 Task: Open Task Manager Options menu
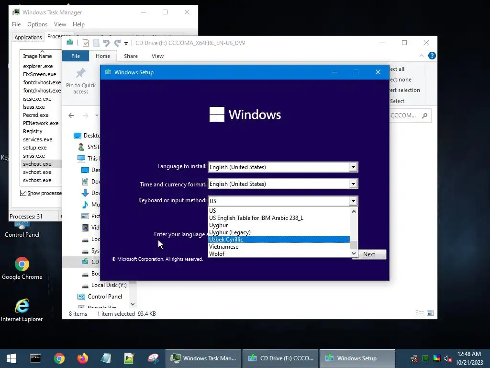click(x=37, y=24)
